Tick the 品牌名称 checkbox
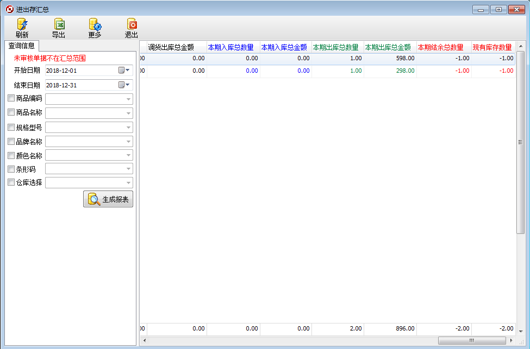 click(x=11, y=142)
